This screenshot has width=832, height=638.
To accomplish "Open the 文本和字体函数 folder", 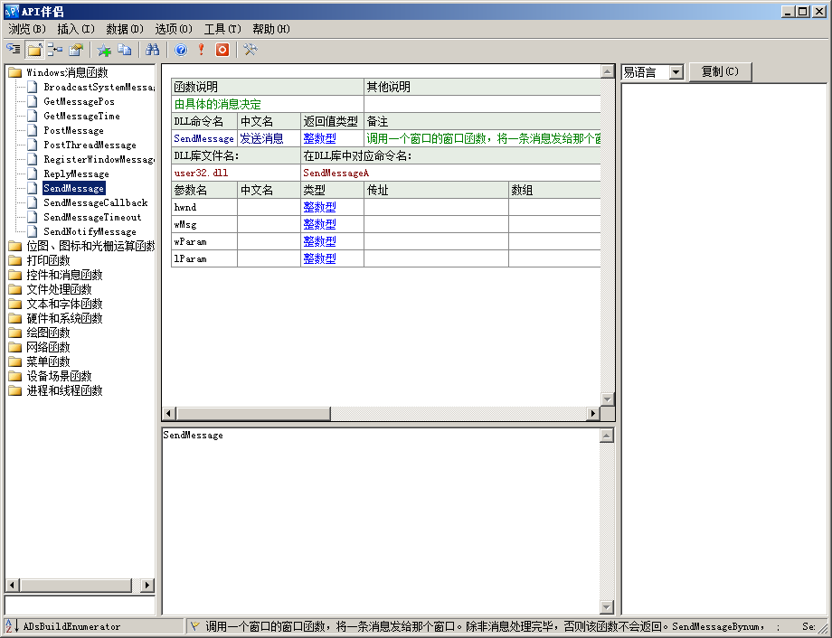I will pyautogui.click(x=64, y=304).
